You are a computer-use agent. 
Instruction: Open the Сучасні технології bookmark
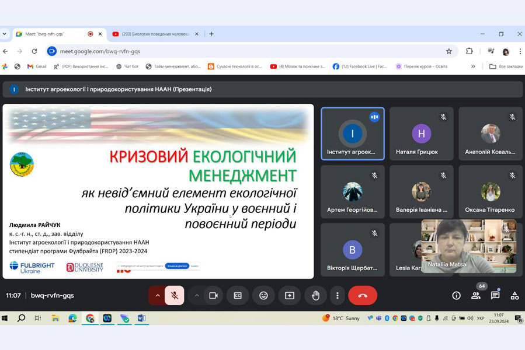pyautogui.click(x=235, y=66)
